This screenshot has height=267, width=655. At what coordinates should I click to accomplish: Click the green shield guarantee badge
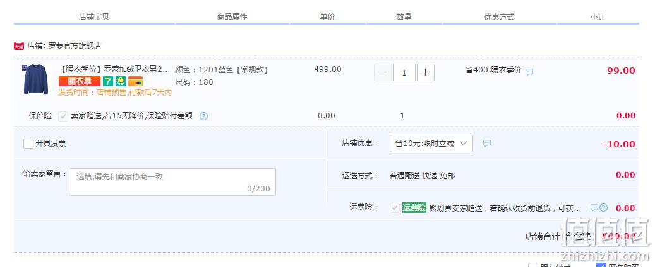(x=121, y=81)
